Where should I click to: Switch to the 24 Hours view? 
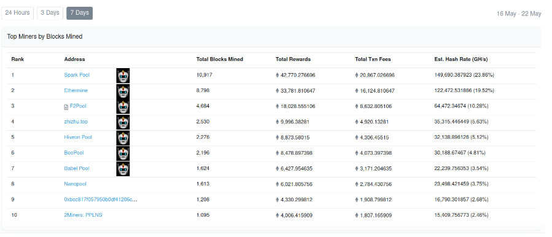(x=18, y=13)
